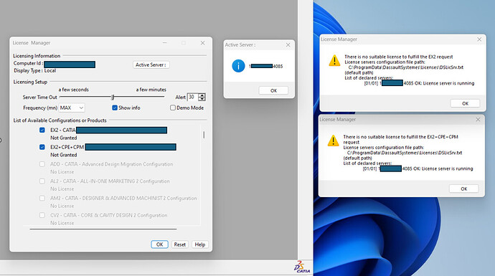Click the Reset button

(180, 244)
